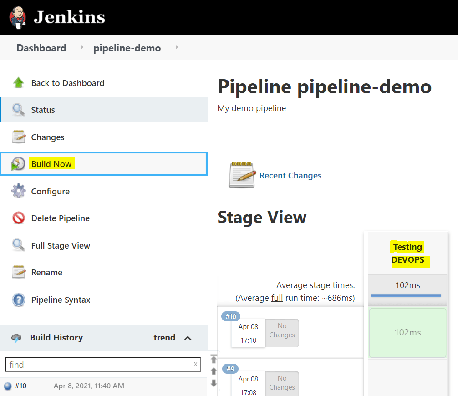The height and width of the screenshot is (396, 458).
Task: Click the Recent Changes notepad icon
Action: point(242,175)
